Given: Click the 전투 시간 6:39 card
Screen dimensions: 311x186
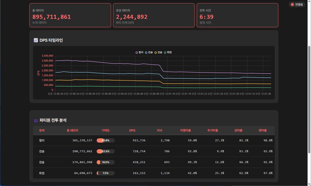Looking at the screenshot, I should pyautogui.click(x=237, y=15).
